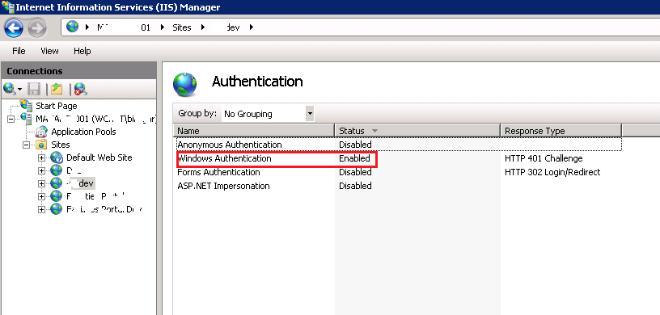Open the File menu
Screen dimensions: 660x315
click(x=19, y=51)
